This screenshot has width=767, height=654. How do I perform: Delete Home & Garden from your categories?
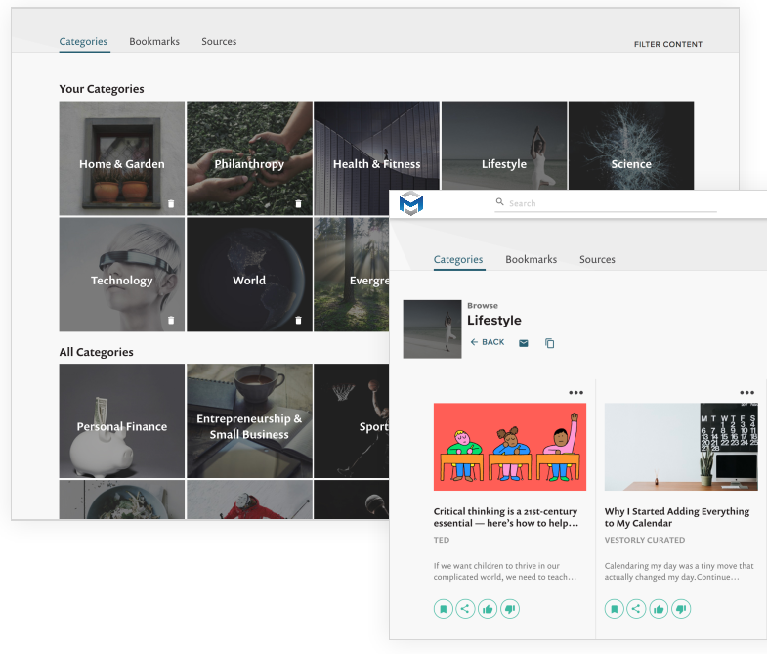171,204
